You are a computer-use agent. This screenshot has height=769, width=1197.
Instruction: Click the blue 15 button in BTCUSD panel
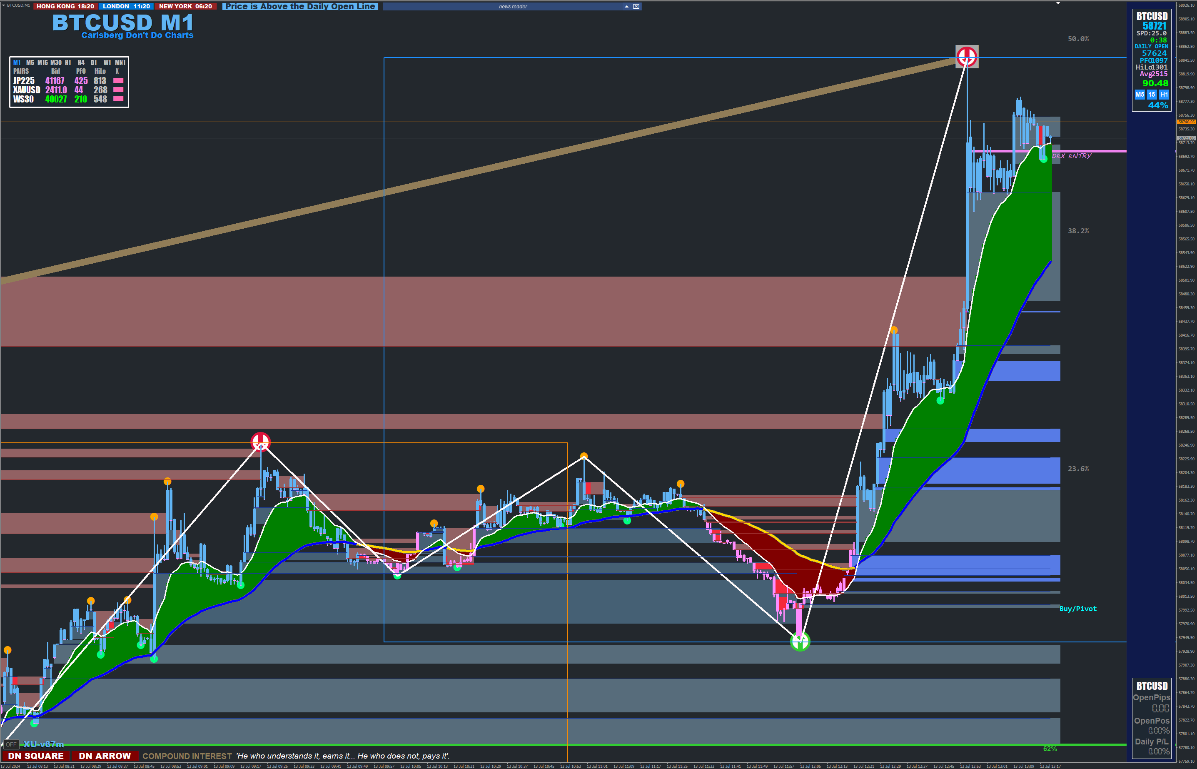(1152, 95)
